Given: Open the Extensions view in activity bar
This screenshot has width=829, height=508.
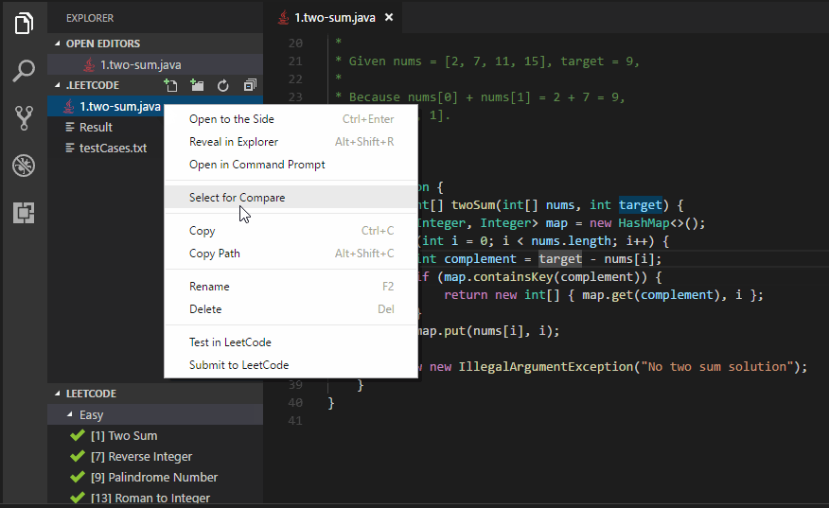Looking at the screenshot, I should pos(24,213).
